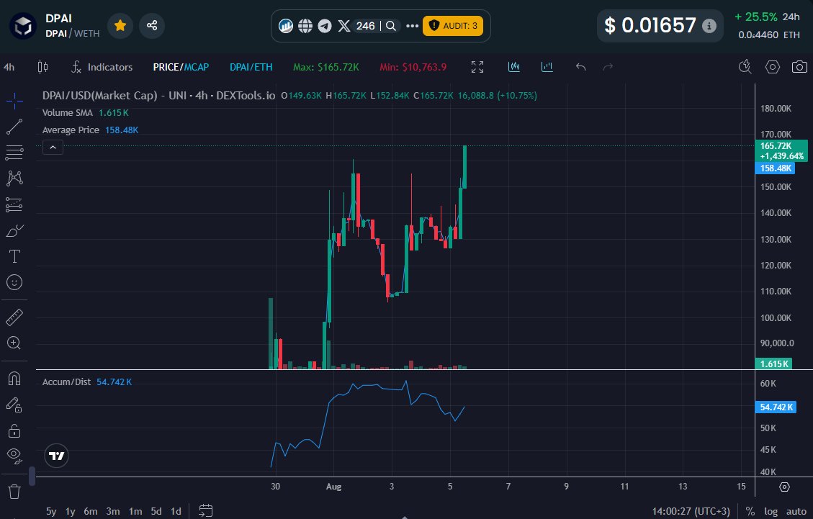This screenshot has height=519, width=813.
Task: Open the quick search lightning icon
Action: (745, 67)
